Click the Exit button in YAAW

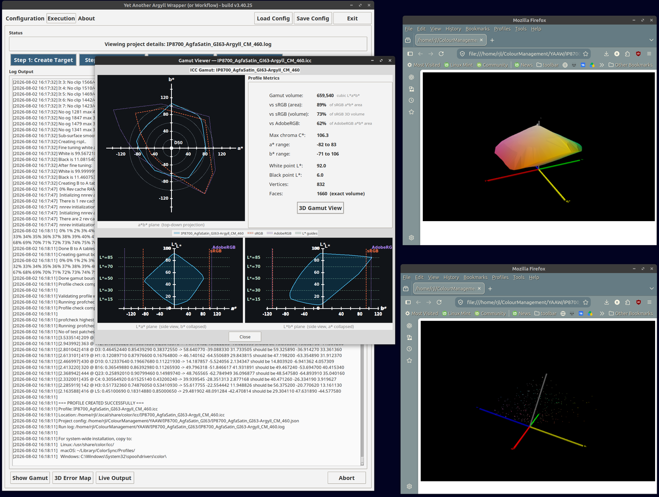(353, 18)
